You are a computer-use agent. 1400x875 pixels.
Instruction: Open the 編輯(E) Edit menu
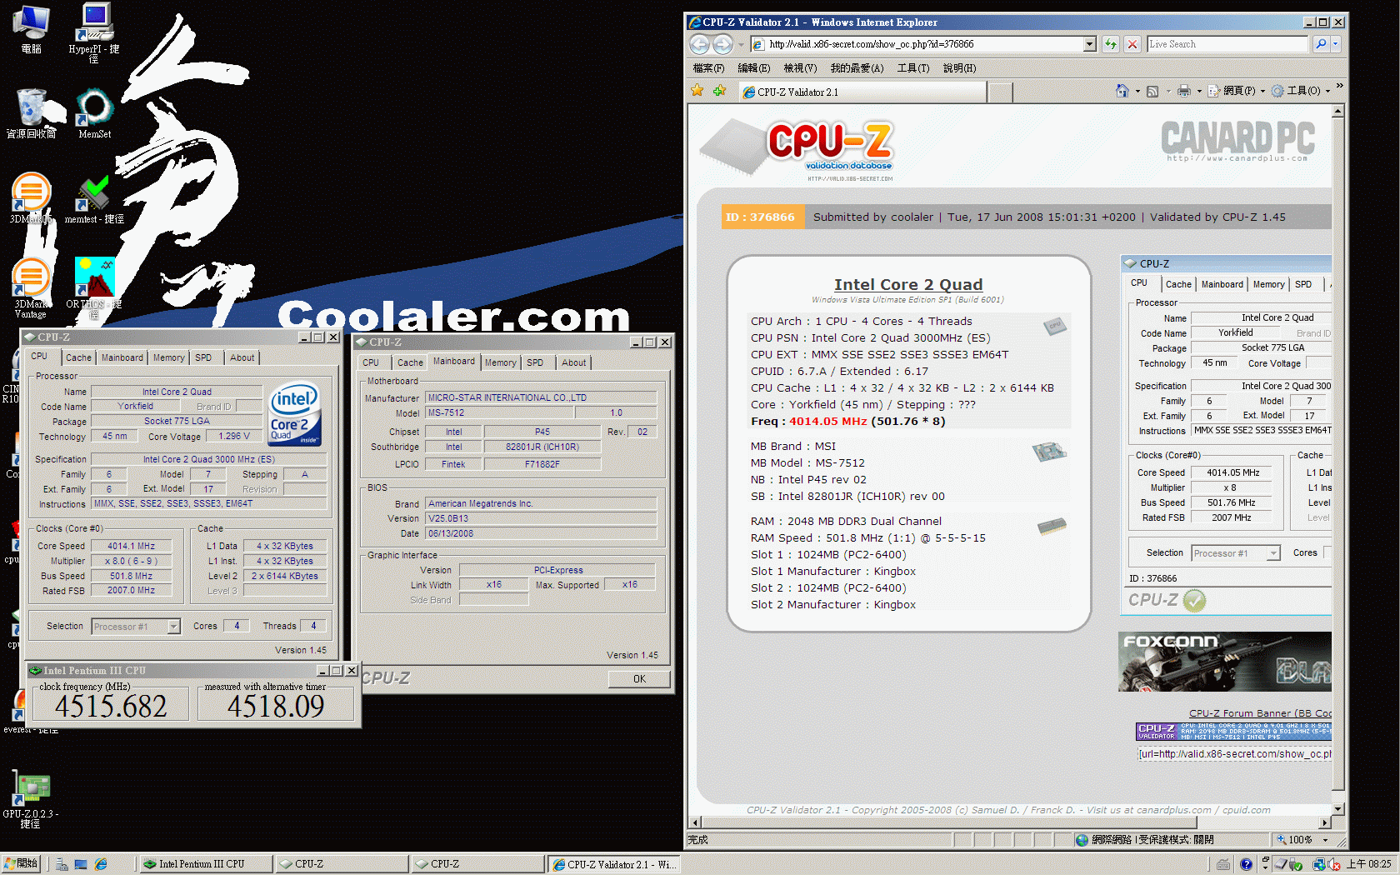(753, 68)
